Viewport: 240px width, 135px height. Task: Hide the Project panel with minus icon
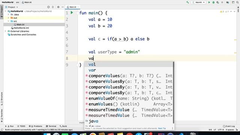[63, 7]
